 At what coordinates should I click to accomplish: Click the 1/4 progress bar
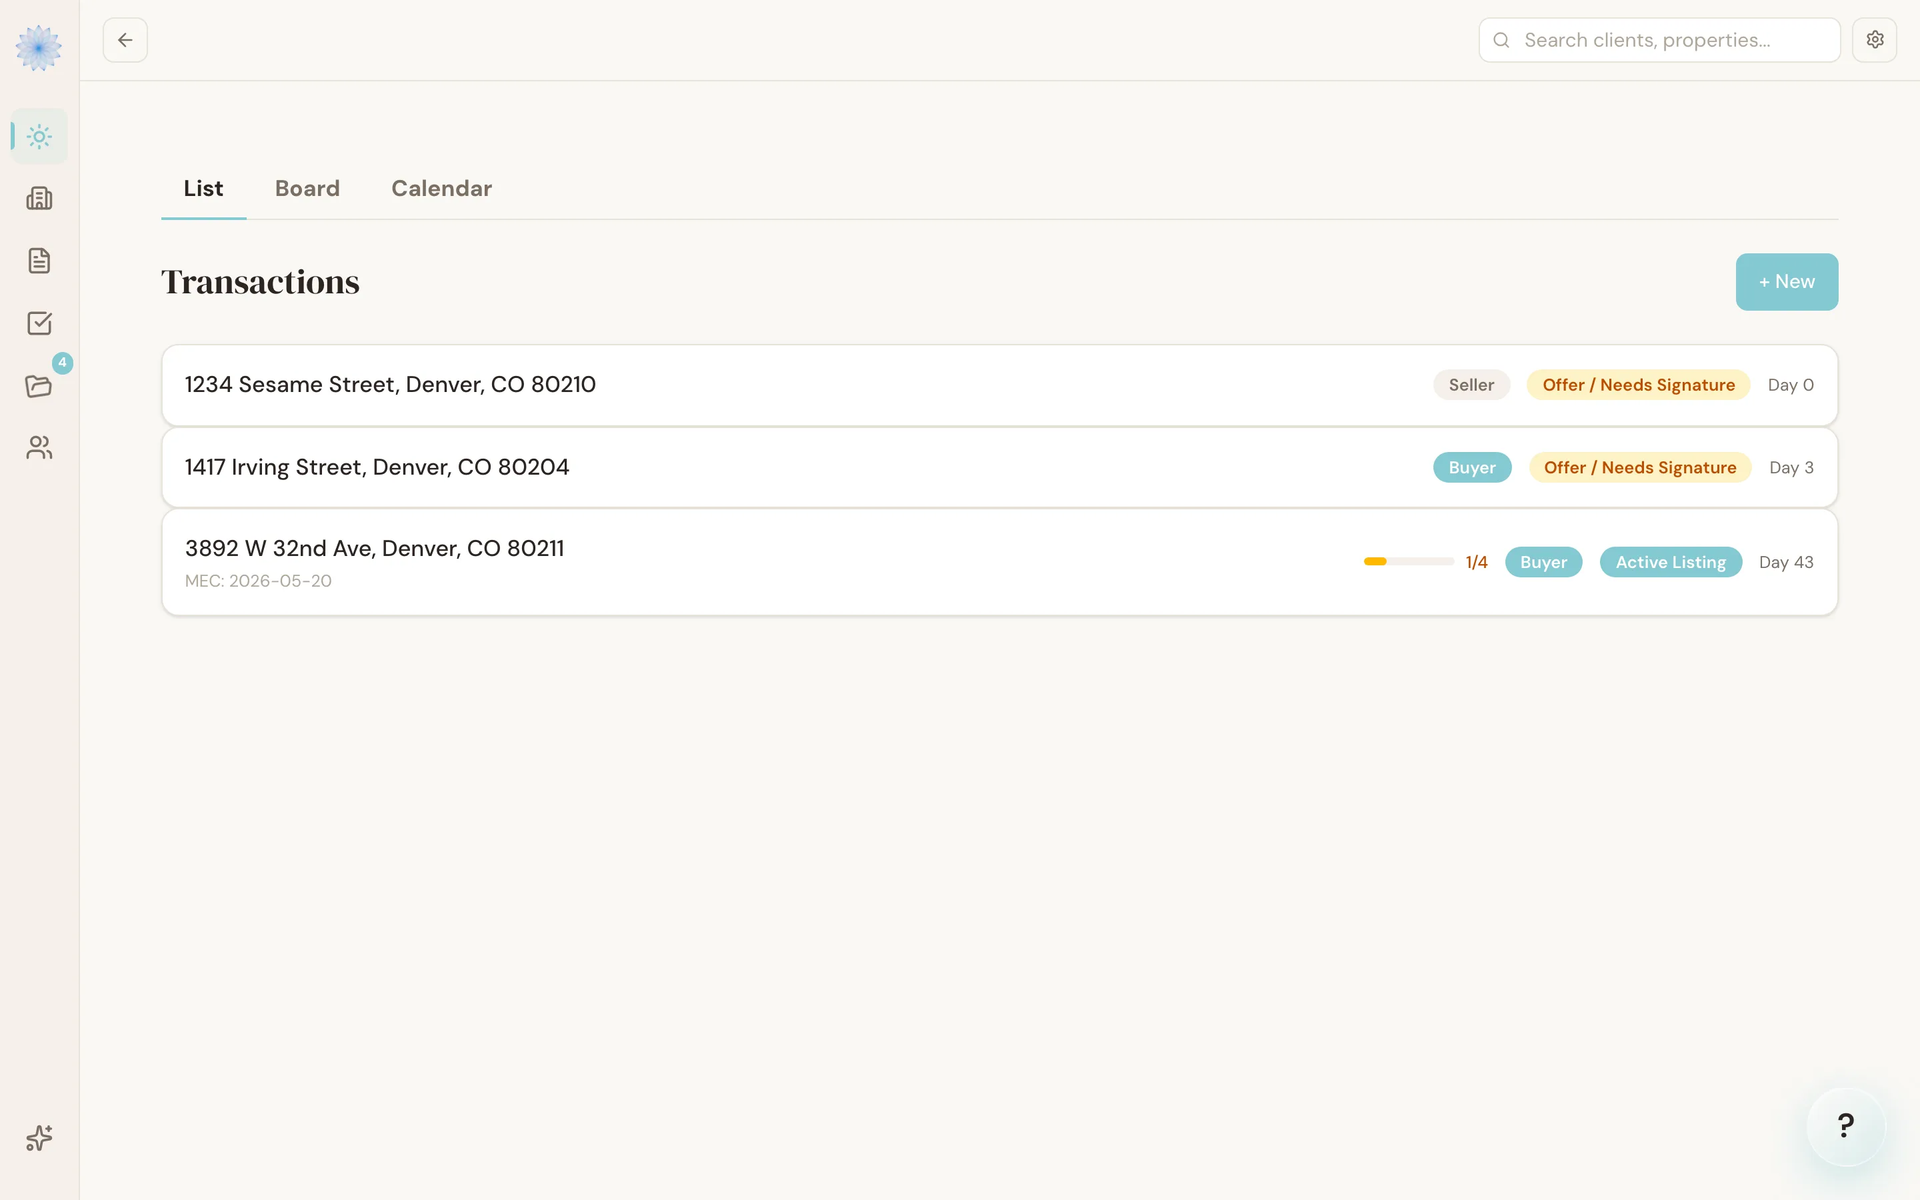[x=1408, y=562]
